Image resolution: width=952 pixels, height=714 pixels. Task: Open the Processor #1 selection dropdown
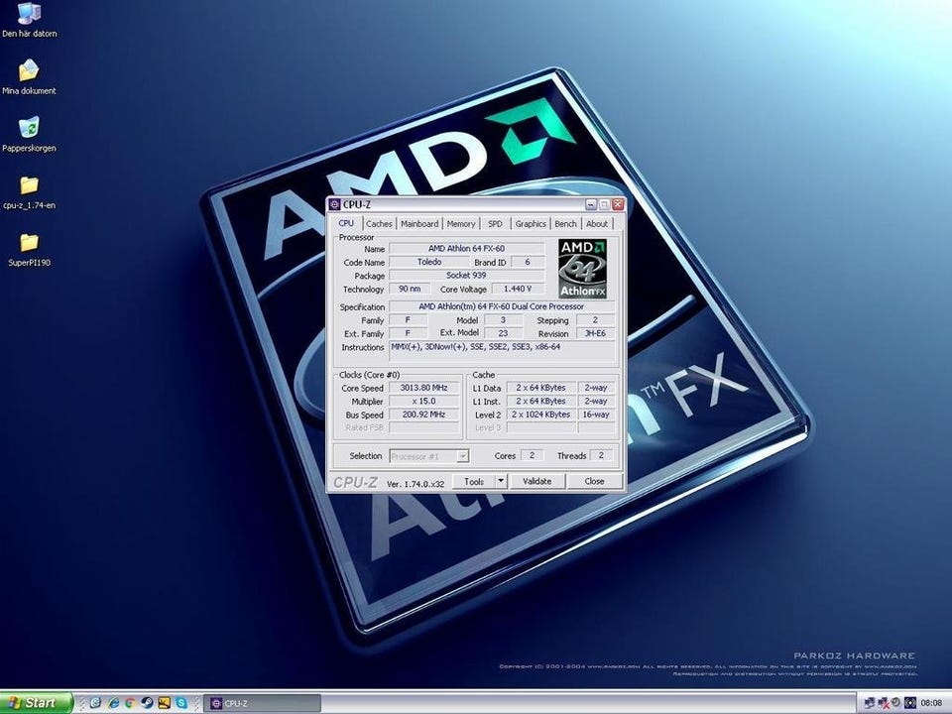coord(429,456)
